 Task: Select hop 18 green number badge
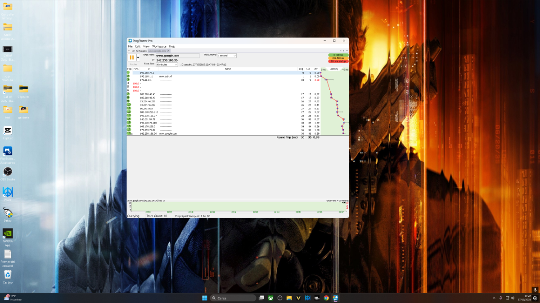click(129, 133)
